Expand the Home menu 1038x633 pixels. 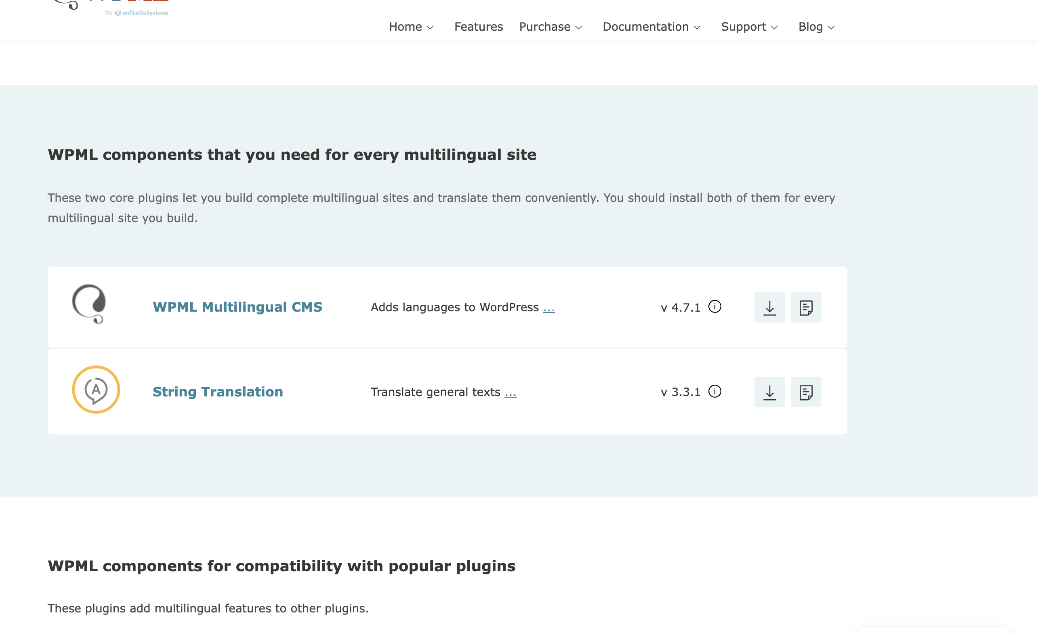[x=411, y=27]
